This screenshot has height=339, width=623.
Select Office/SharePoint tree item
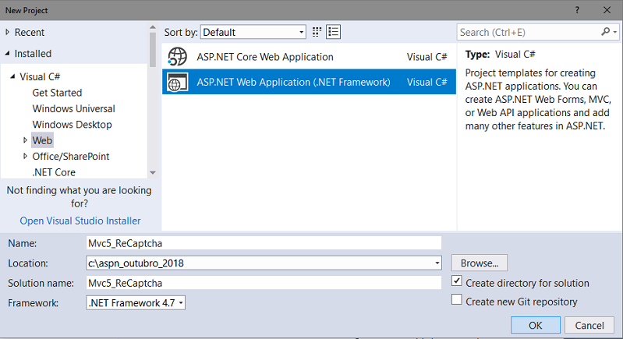[x=71, y=156]
